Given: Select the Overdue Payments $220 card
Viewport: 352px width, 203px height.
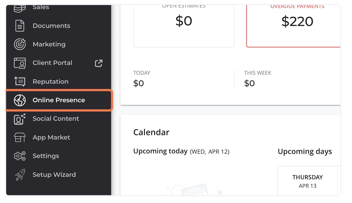Looking at the screenshot, I should [x=293, y=26].
